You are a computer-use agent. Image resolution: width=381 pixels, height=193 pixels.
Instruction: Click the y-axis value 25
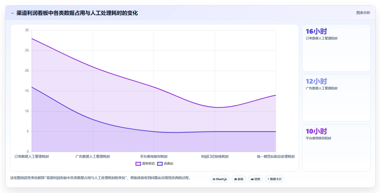(27, 50)
